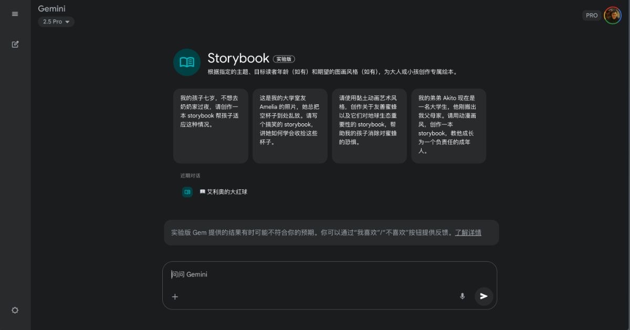Viewport: 630px width, 330px height.
Task: Focus the 问问 Gemini input field
Action: 329,274
